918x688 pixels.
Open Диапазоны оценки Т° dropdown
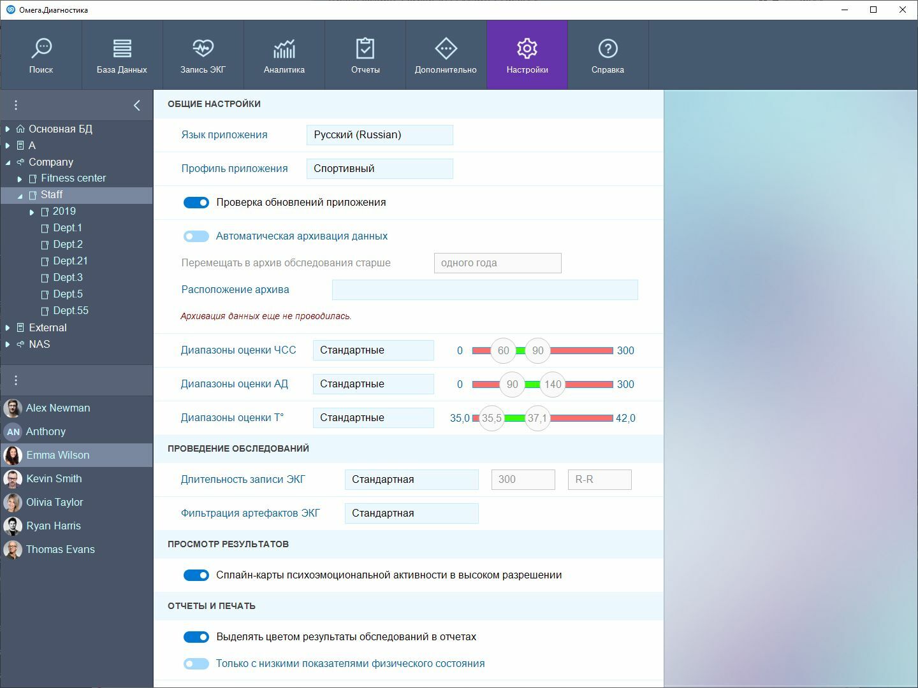(374, 418)
